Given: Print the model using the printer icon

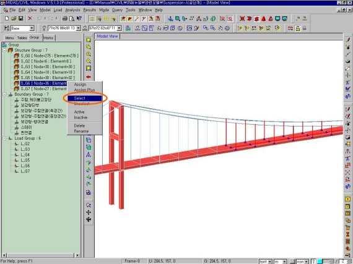Looking at the screenshot, I should 65,19.
